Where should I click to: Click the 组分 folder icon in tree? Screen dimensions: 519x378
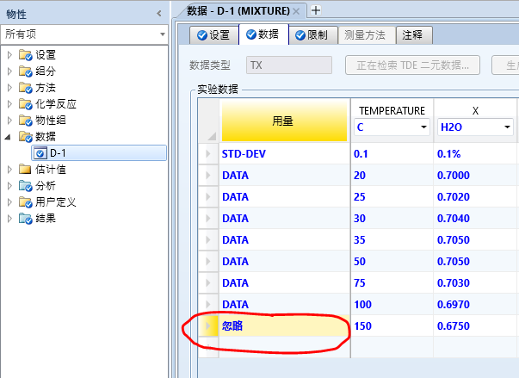click(26, 71)
